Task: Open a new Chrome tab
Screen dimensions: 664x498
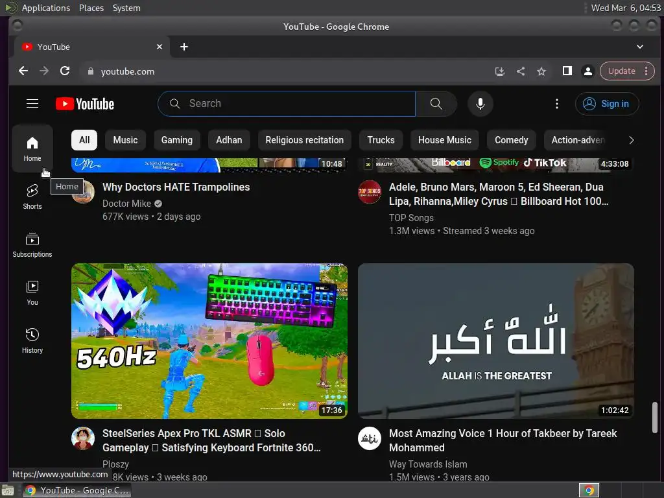Action: pos(184,47)
